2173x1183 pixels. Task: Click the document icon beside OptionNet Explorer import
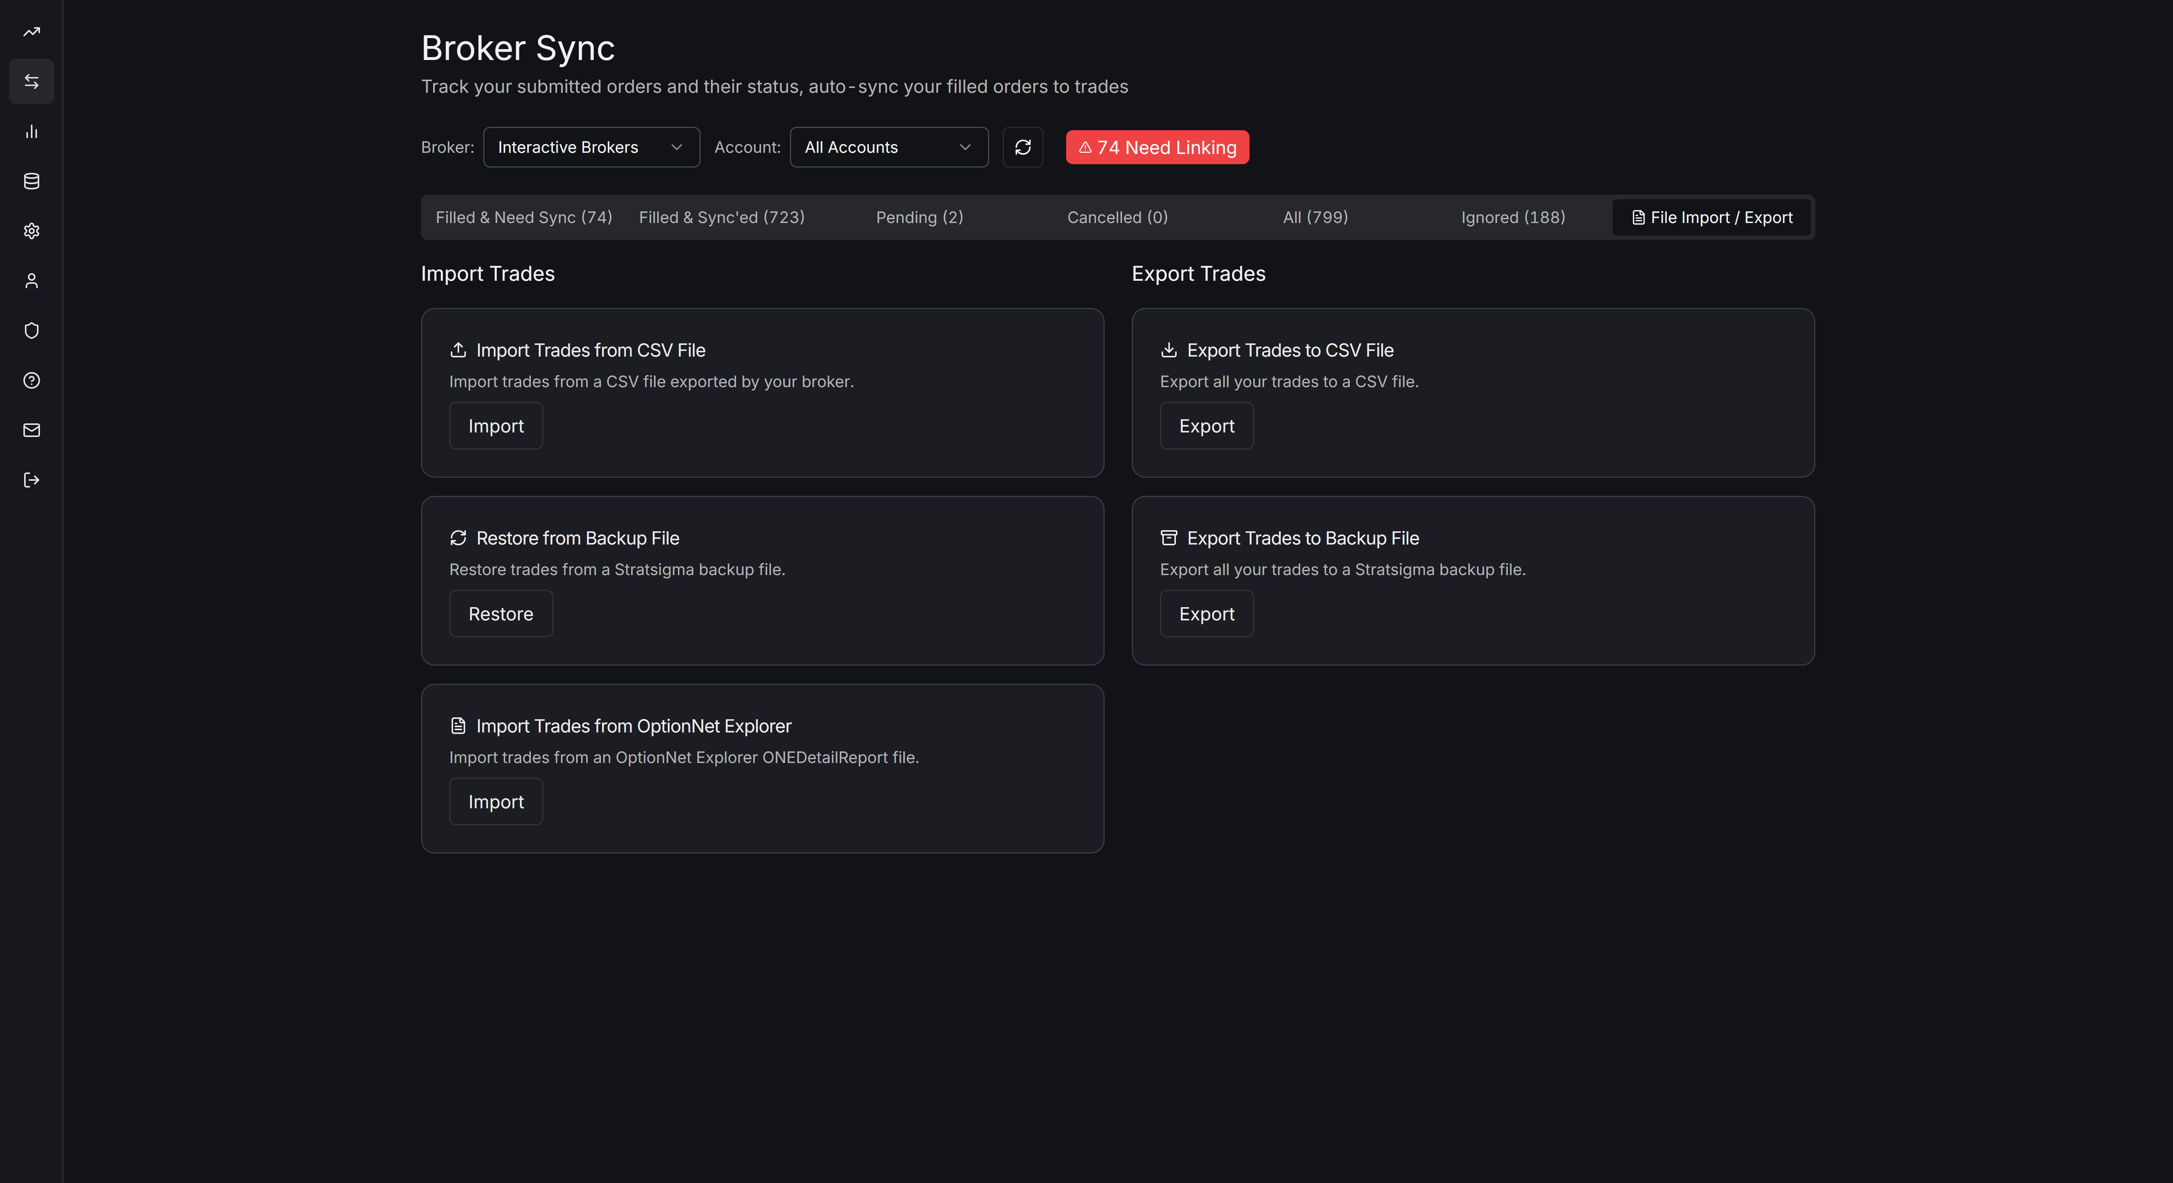coord(458,726)
